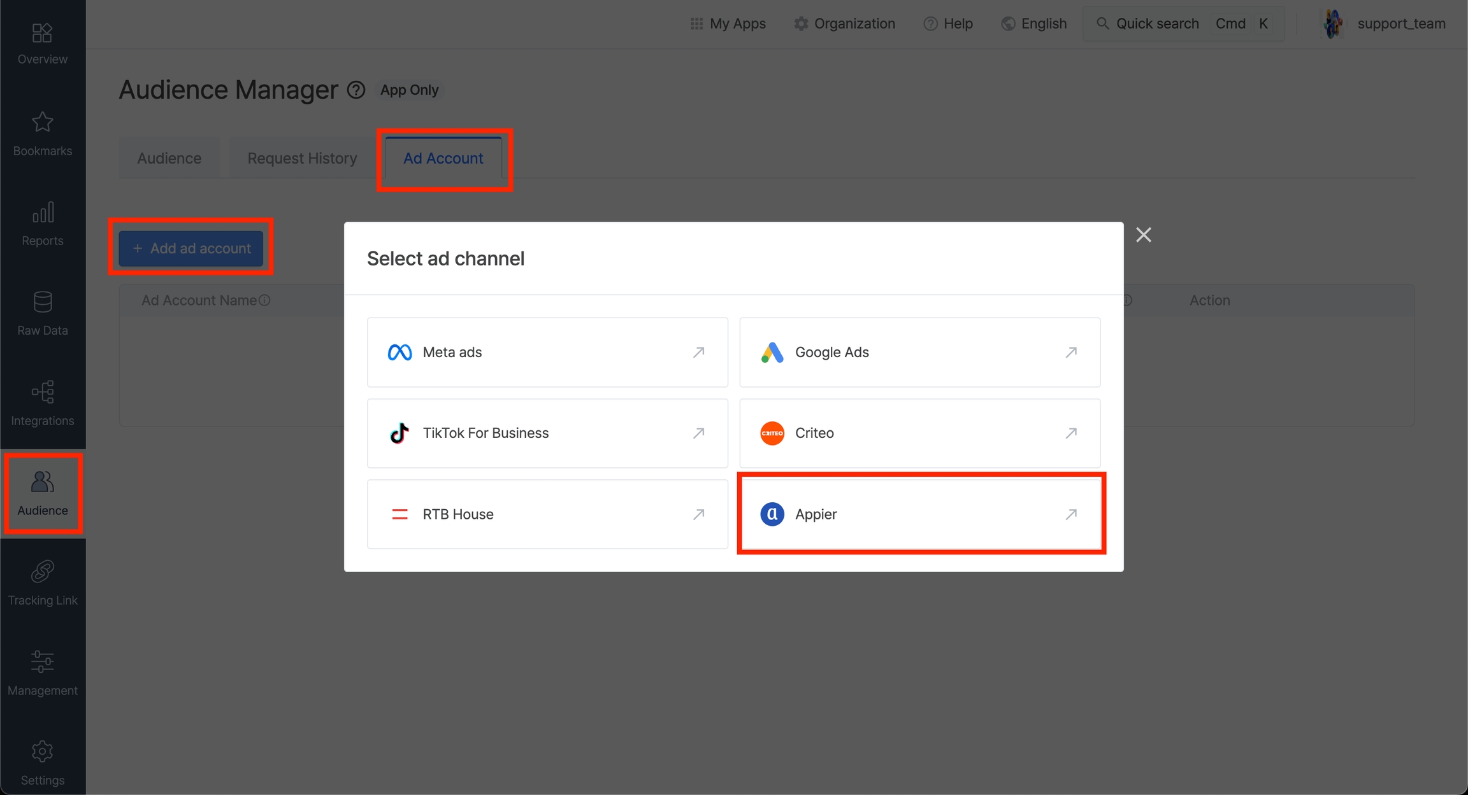
Task: Open Raw Data section
Action: pyautogui.click(x=42, y=313)
